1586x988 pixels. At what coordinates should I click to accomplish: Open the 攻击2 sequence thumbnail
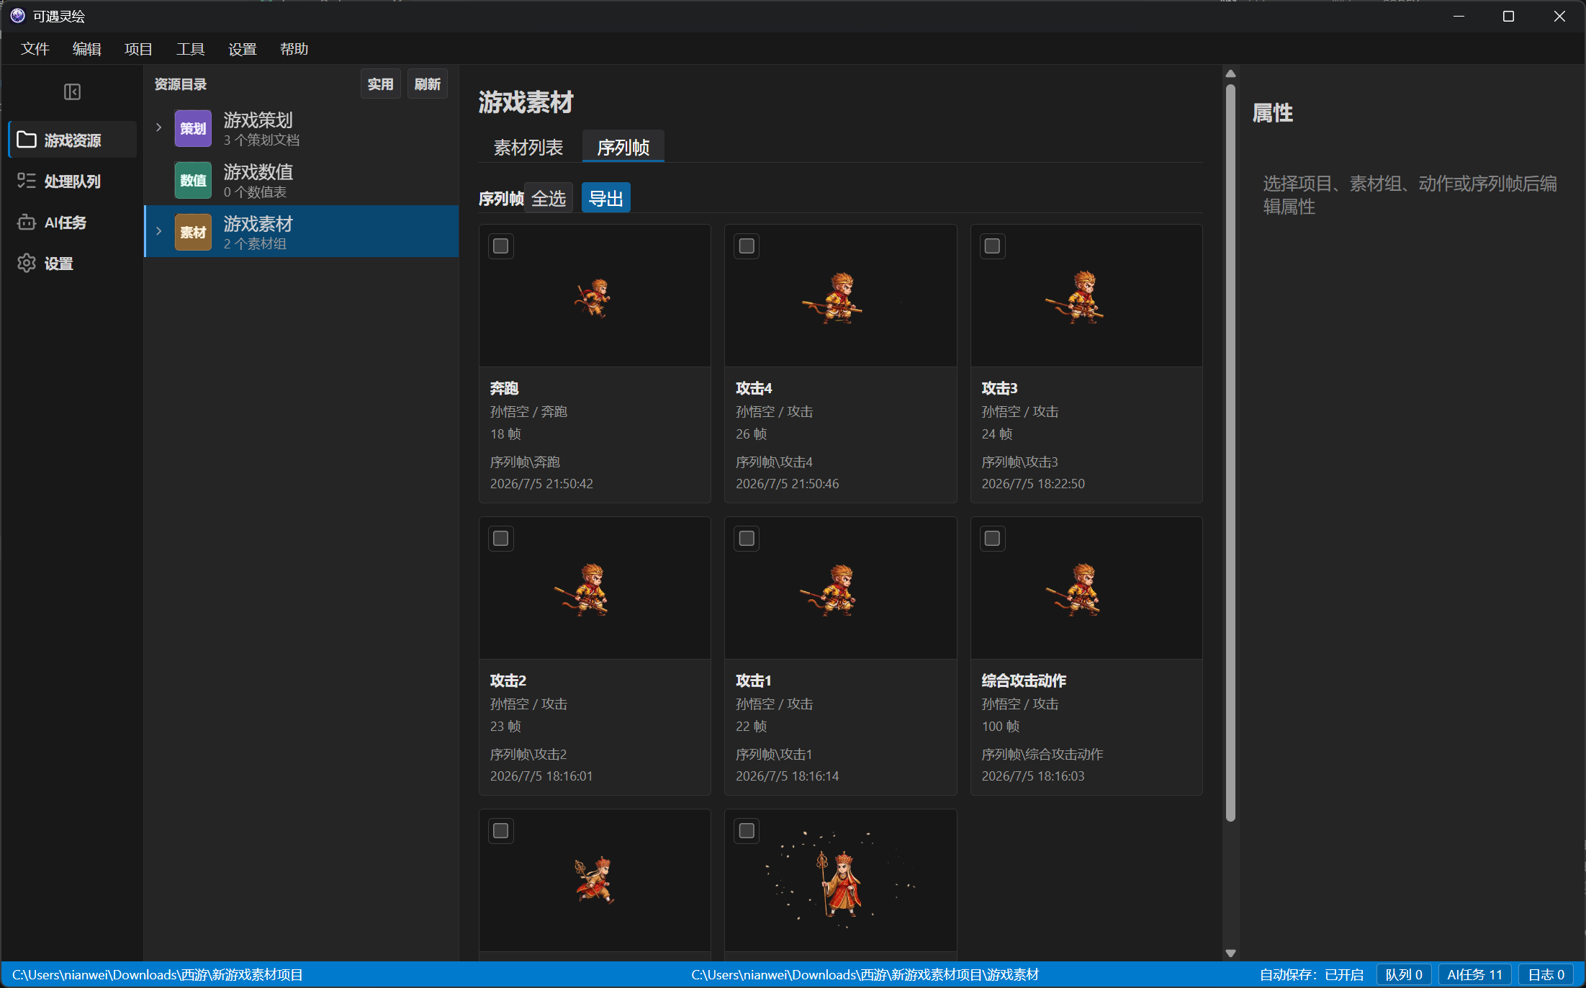click(595, 588)
